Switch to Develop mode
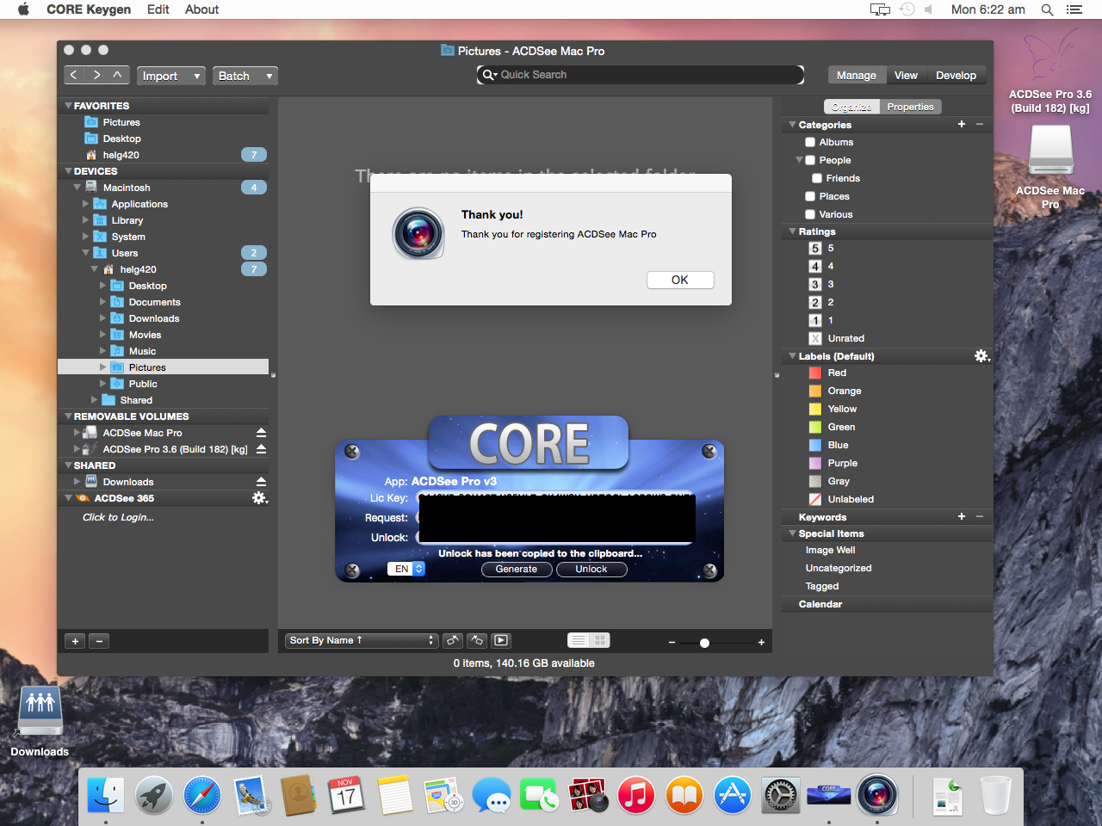The width and height of the screenshot is (1102, 826). [x=956, y=76]
